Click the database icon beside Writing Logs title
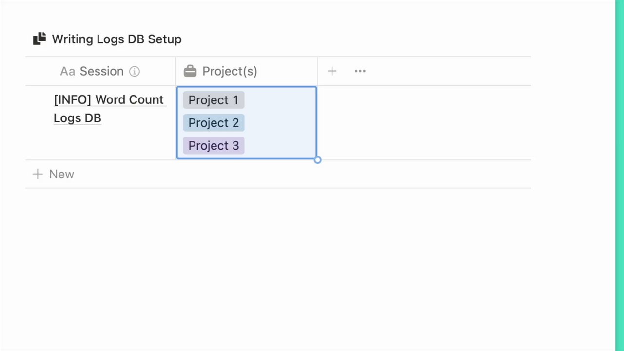The image size is (624, 351). coord(39,39)
